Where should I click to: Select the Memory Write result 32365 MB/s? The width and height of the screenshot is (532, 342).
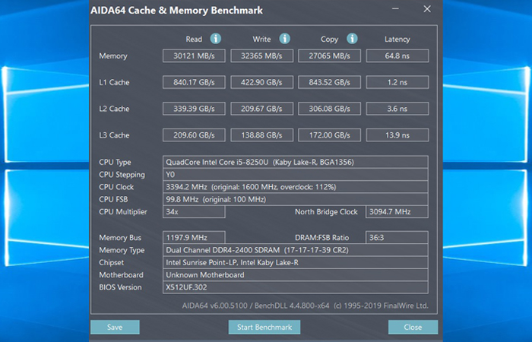(261, 56)
